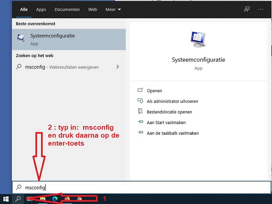
Task: Click the Systeemconfiguratie title in preview pane
Action: pos(199,60)
